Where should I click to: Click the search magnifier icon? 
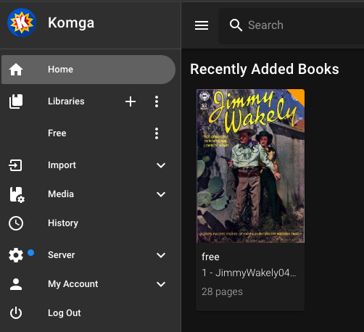(x=236, y=25)
